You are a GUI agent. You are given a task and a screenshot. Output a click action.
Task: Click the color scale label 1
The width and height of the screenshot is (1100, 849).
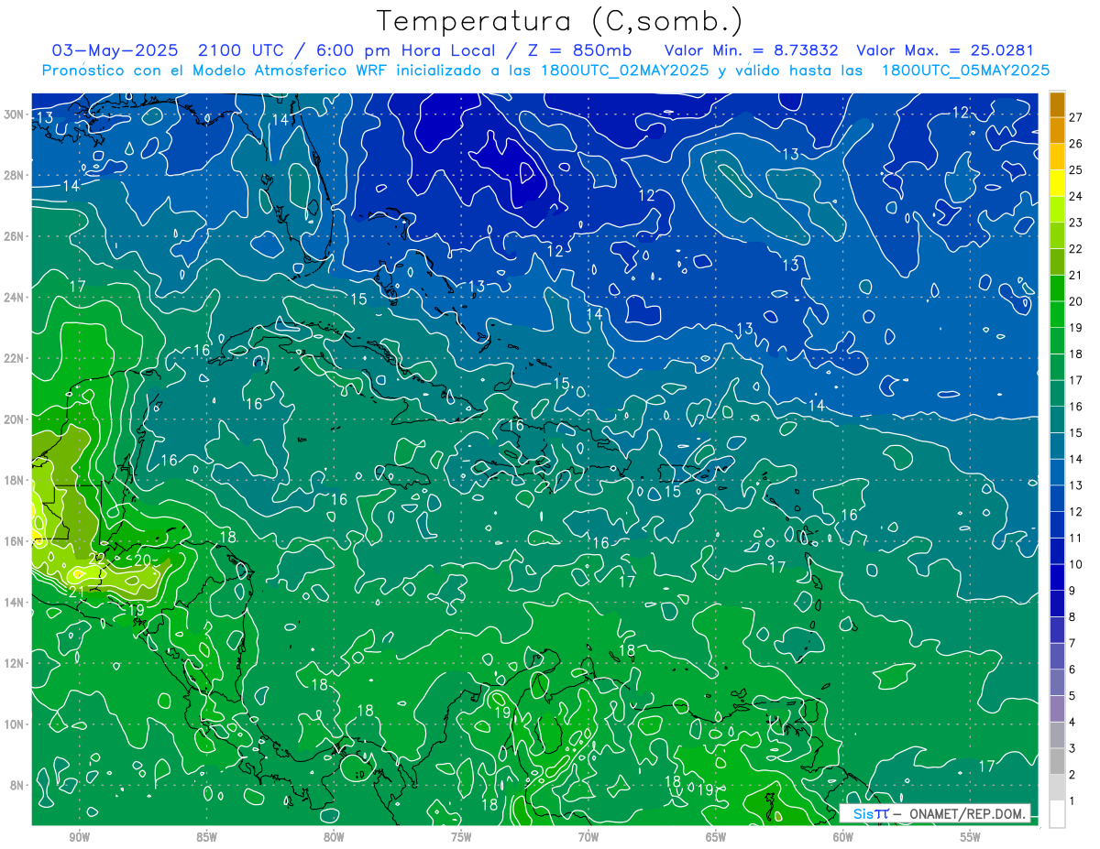[1072, 800]
